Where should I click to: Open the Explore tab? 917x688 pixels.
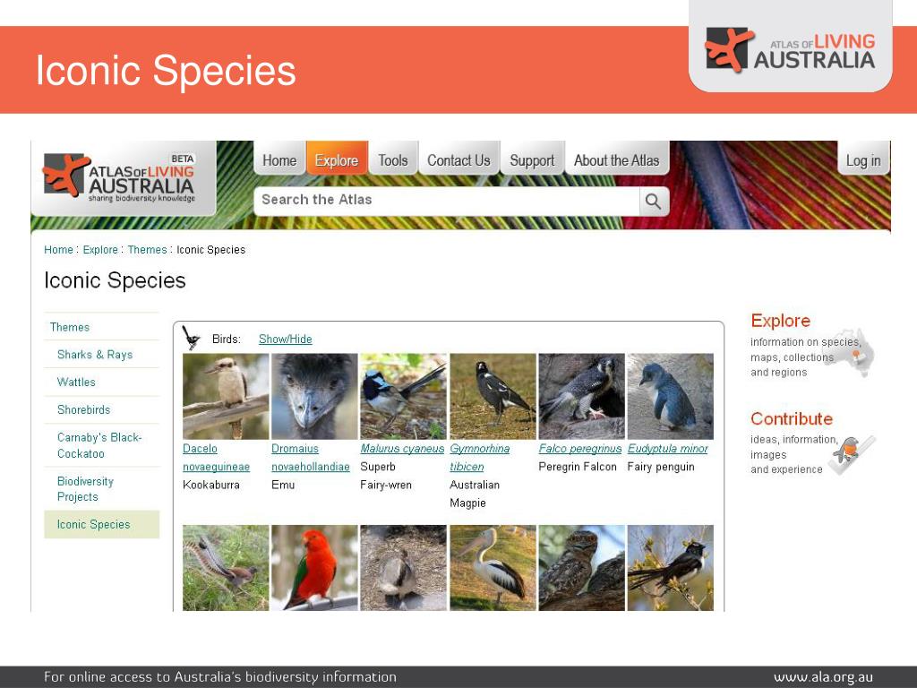(337, 159)
